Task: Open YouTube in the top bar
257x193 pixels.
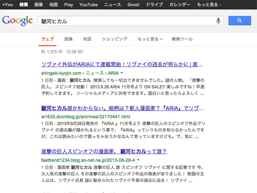Action: point(89,5)
